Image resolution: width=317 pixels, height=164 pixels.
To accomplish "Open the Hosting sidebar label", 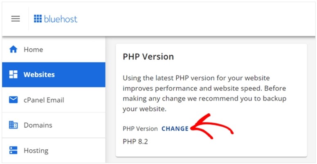I will click(x=36, y=151).
